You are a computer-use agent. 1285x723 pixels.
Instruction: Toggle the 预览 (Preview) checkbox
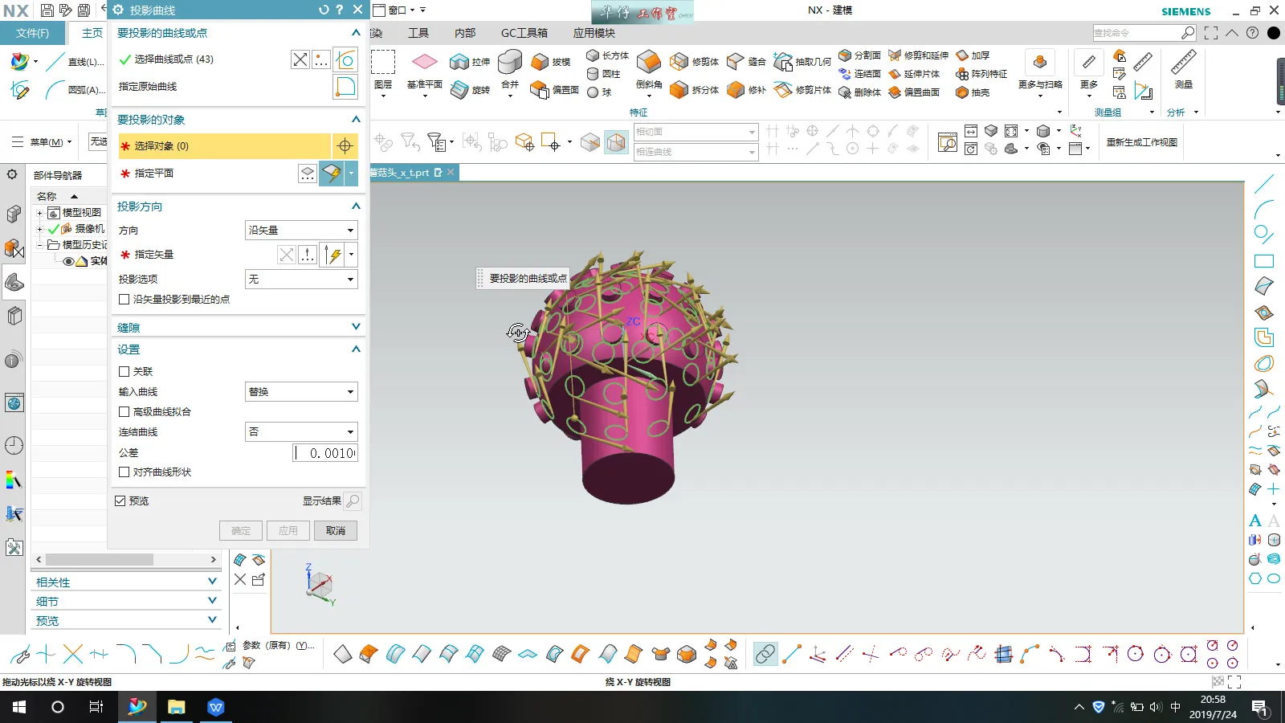[x=120, y=500]
